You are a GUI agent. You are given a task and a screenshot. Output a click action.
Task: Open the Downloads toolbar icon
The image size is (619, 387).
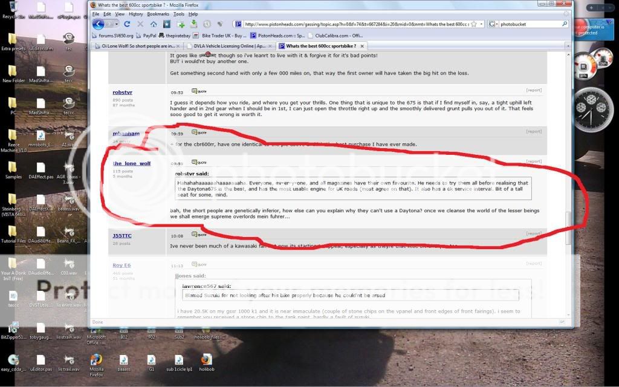click(193, 24)
